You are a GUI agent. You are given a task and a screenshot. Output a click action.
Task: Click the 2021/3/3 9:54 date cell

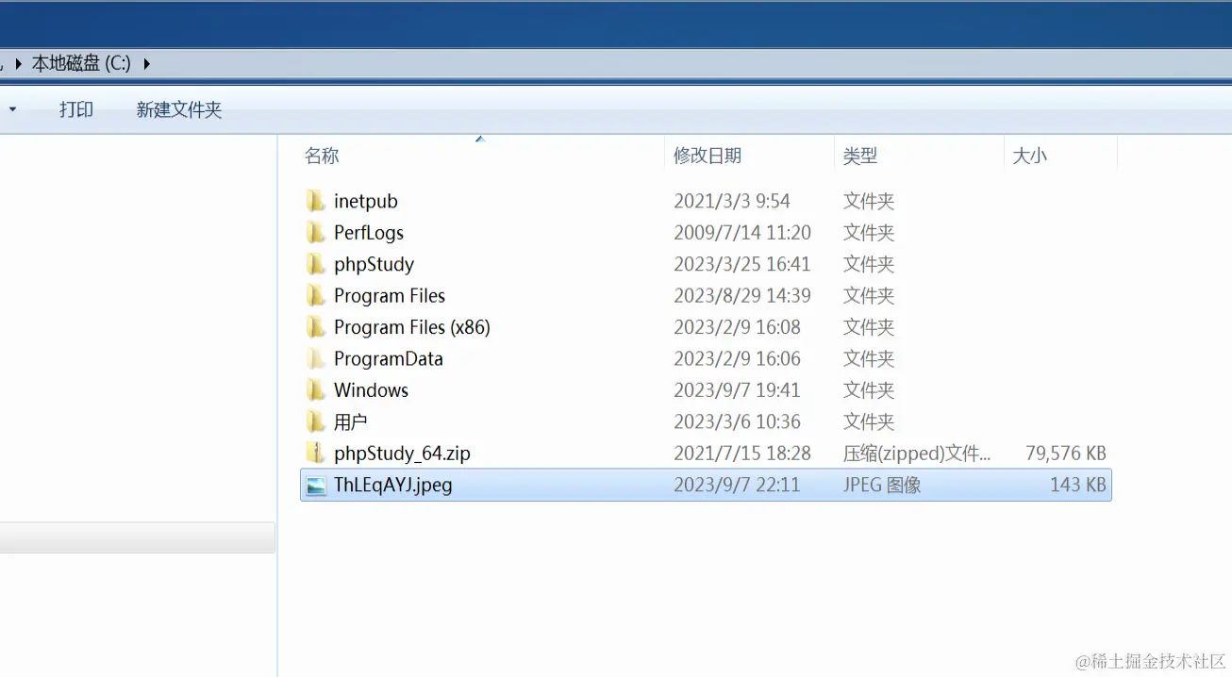coord(732,201)
